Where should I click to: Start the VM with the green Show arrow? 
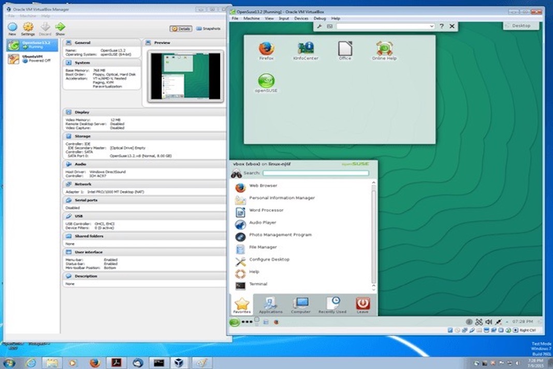pyautogui.click(x=60, y=26)
